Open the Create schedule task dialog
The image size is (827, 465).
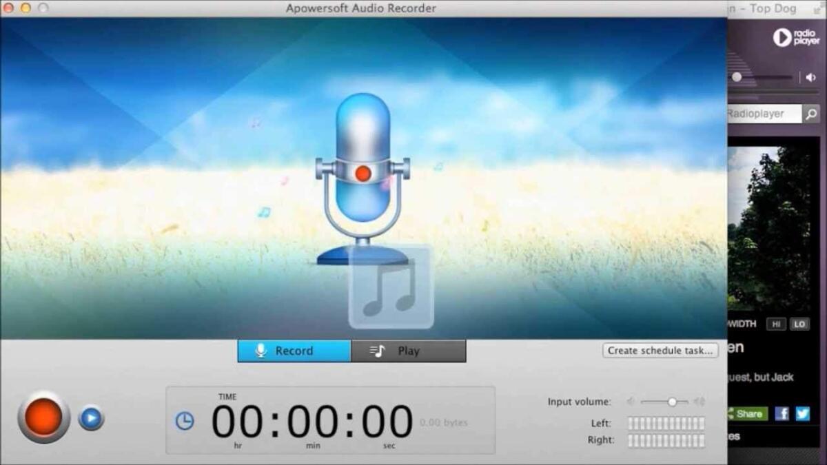[659, 350]
